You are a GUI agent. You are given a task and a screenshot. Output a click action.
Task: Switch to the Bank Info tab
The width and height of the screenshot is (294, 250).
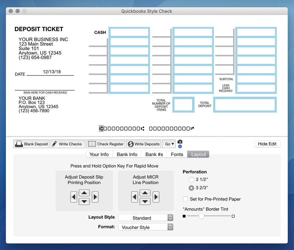tap(127, 154)
